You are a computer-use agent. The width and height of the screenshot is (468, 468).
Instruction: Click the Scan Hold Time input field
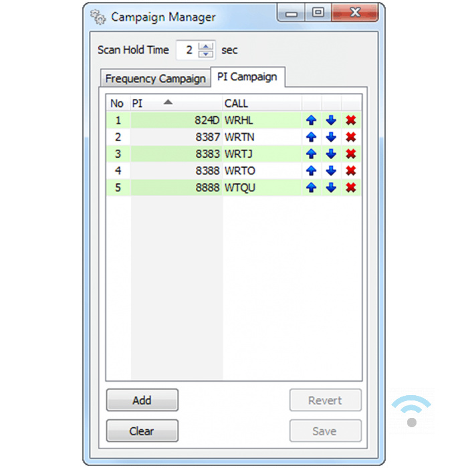(189, 50)
